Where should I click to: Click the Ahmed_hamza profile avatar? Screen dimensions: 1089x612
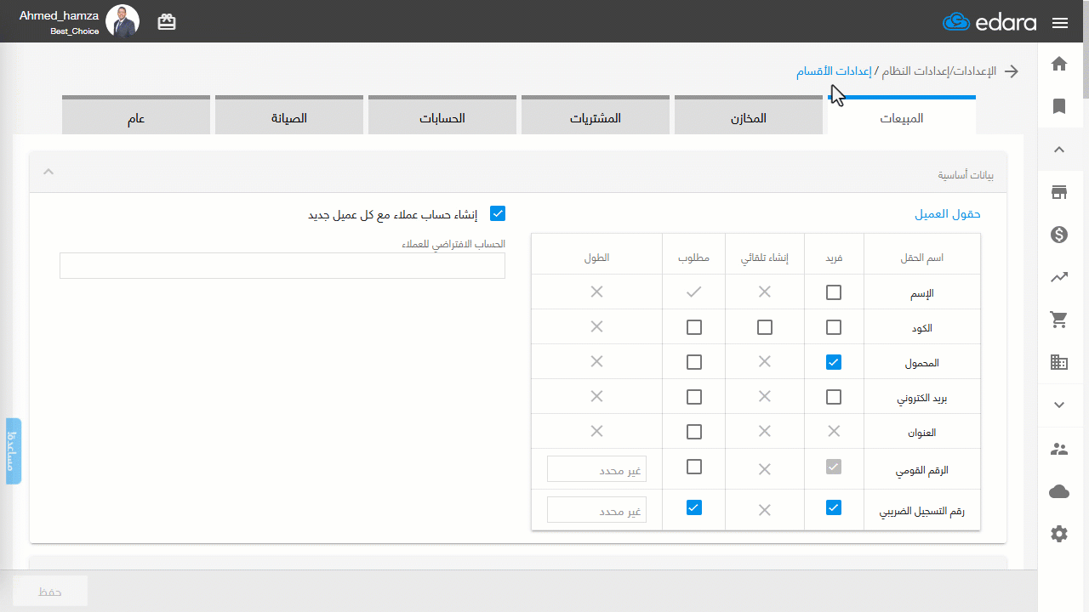(x=123, y=21)
